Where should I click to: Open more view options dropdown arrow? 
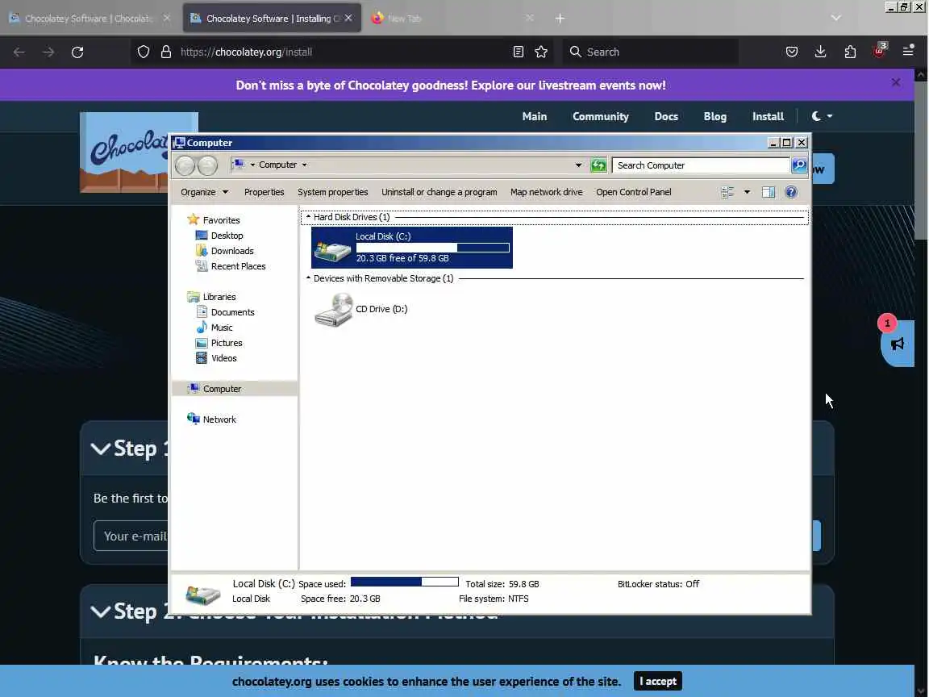coord(747,192)
